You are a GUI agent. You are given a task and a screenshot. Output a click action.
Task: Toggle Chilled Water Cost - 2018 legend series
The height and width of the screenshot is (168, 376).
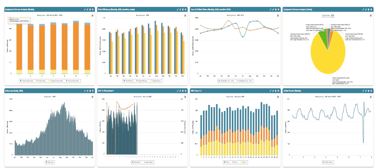[x=244, y=81]
